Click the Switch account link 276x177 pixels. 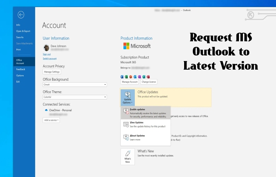50,59
